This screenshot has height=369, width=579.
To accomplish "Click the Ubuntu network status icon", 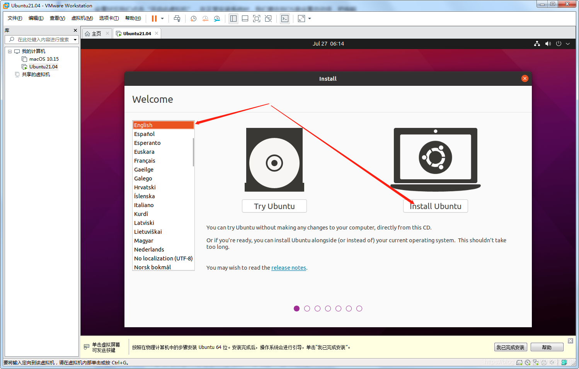I will pyautogui.click(x=537, y=44).
